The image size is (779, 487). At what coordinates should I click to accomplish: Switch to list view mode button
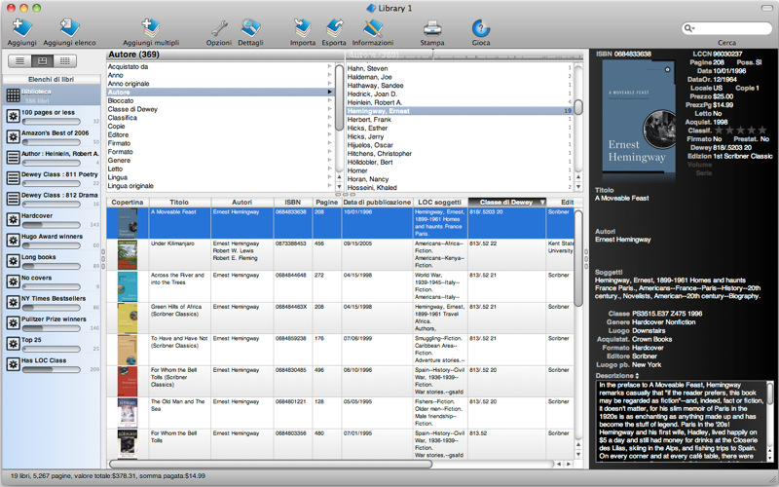pyautogui.click(x=19, y=60)
